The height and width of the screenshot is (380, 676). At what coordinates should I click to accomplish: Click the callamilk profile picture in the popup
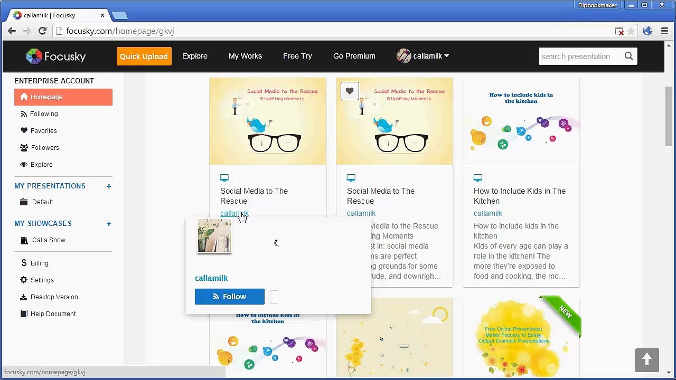click(214, 236)
